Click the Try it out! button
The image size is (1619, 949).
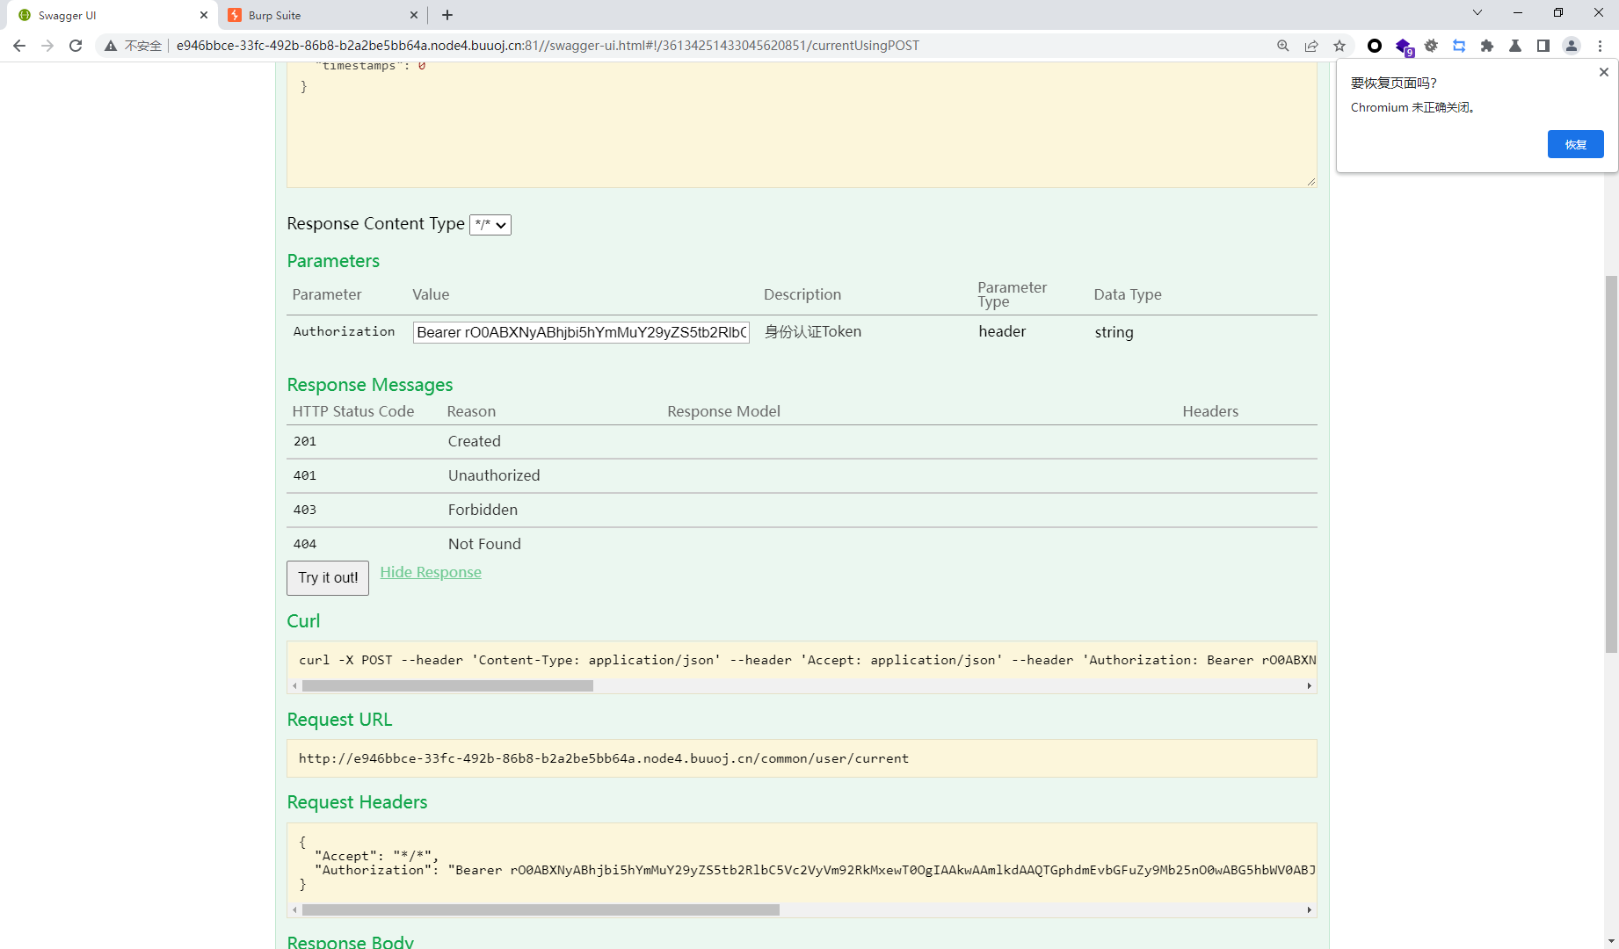coord(328,578)
